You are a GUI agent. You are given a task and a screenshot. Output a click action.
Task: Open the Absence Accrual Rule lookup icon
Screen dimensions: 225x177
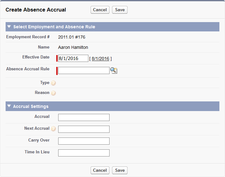tap(114, 71)
